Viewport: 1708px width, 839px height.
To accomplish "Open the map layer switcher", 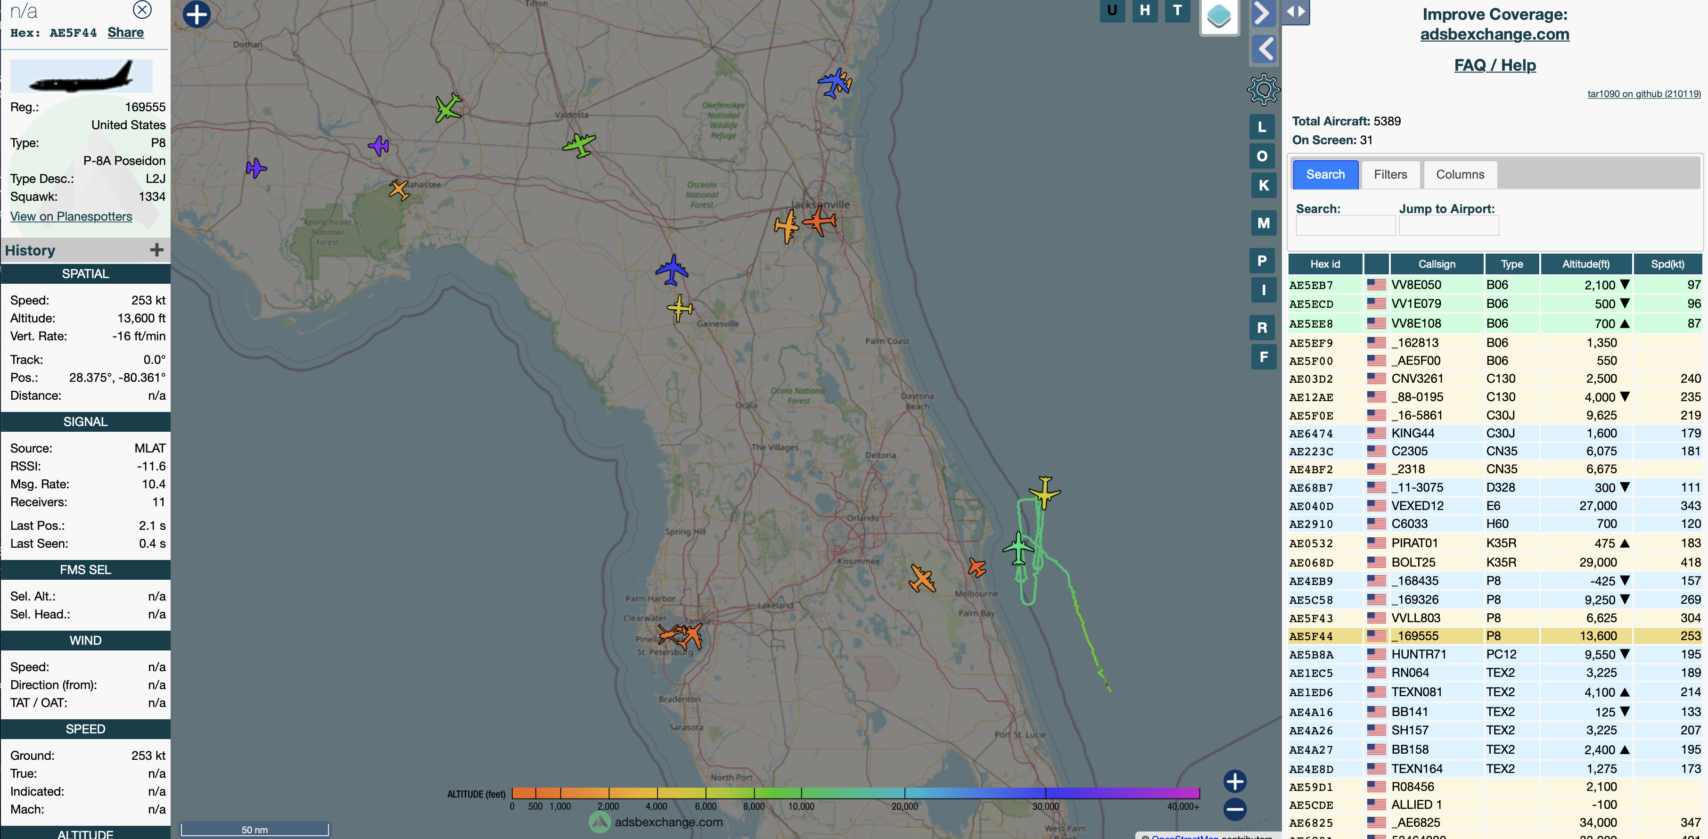I will 1219,16.
